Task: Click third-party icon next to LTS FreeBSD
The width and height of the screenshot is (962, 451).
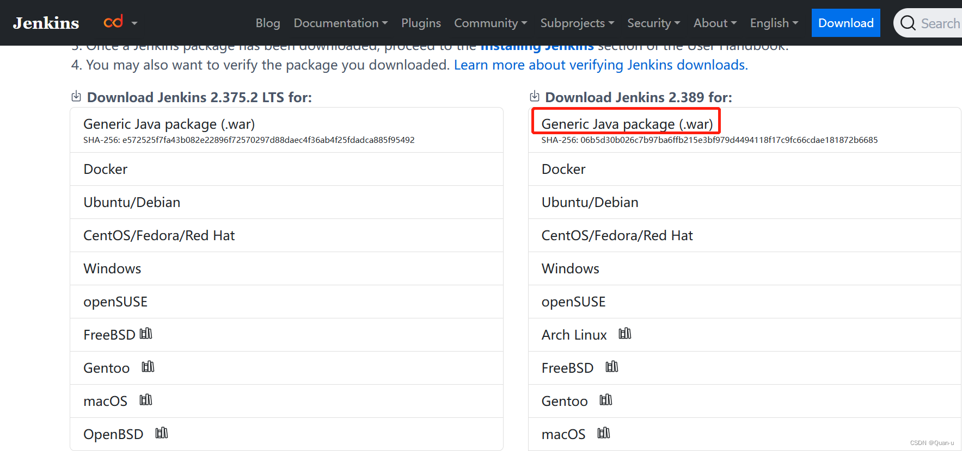Action: (x=146, y=334)
